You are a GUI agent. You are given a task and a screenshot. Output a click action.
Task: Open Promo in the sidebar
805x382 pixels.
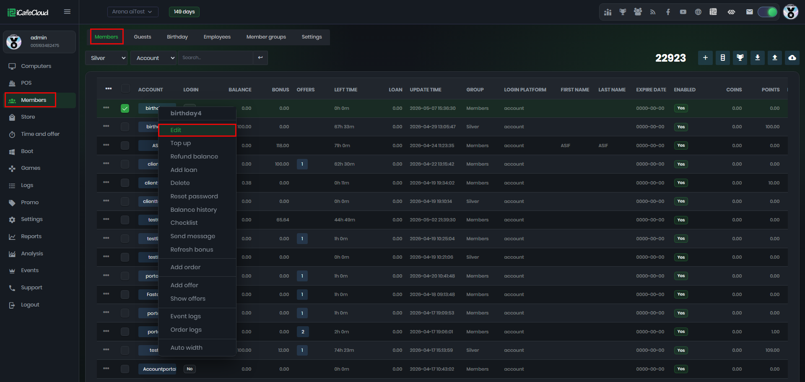pyautogui.click(x=29, y=203)
